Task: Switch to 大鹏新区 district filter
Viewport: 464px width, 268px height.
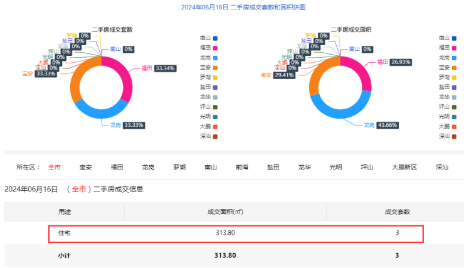Action: click(404, 167)
